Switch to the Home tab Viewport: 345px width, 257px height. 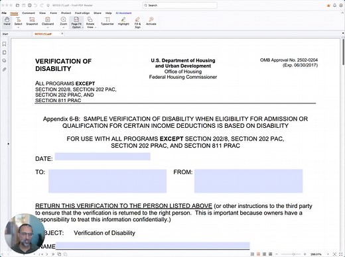pos(14,13)
